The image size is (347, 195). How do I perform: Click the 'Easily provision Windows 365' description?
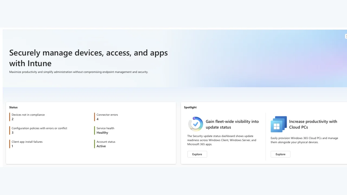click(x=304, y=140)
